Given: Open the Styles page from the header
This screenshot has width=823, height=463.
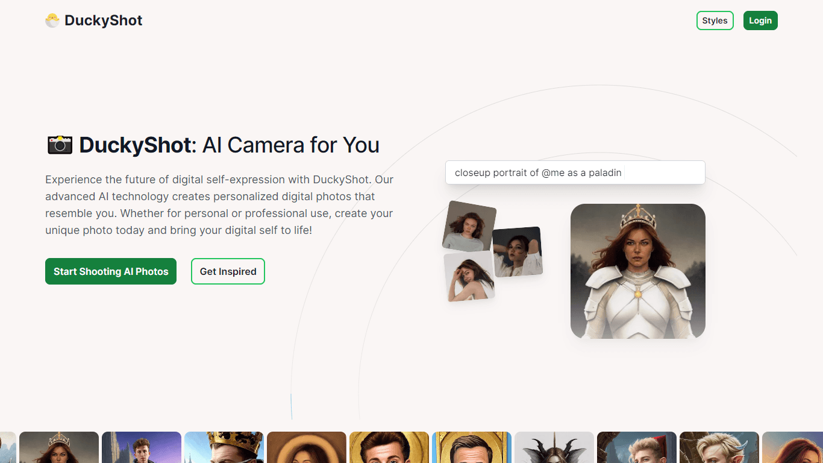Looking at the screenshot, I should tap(715, 20).
